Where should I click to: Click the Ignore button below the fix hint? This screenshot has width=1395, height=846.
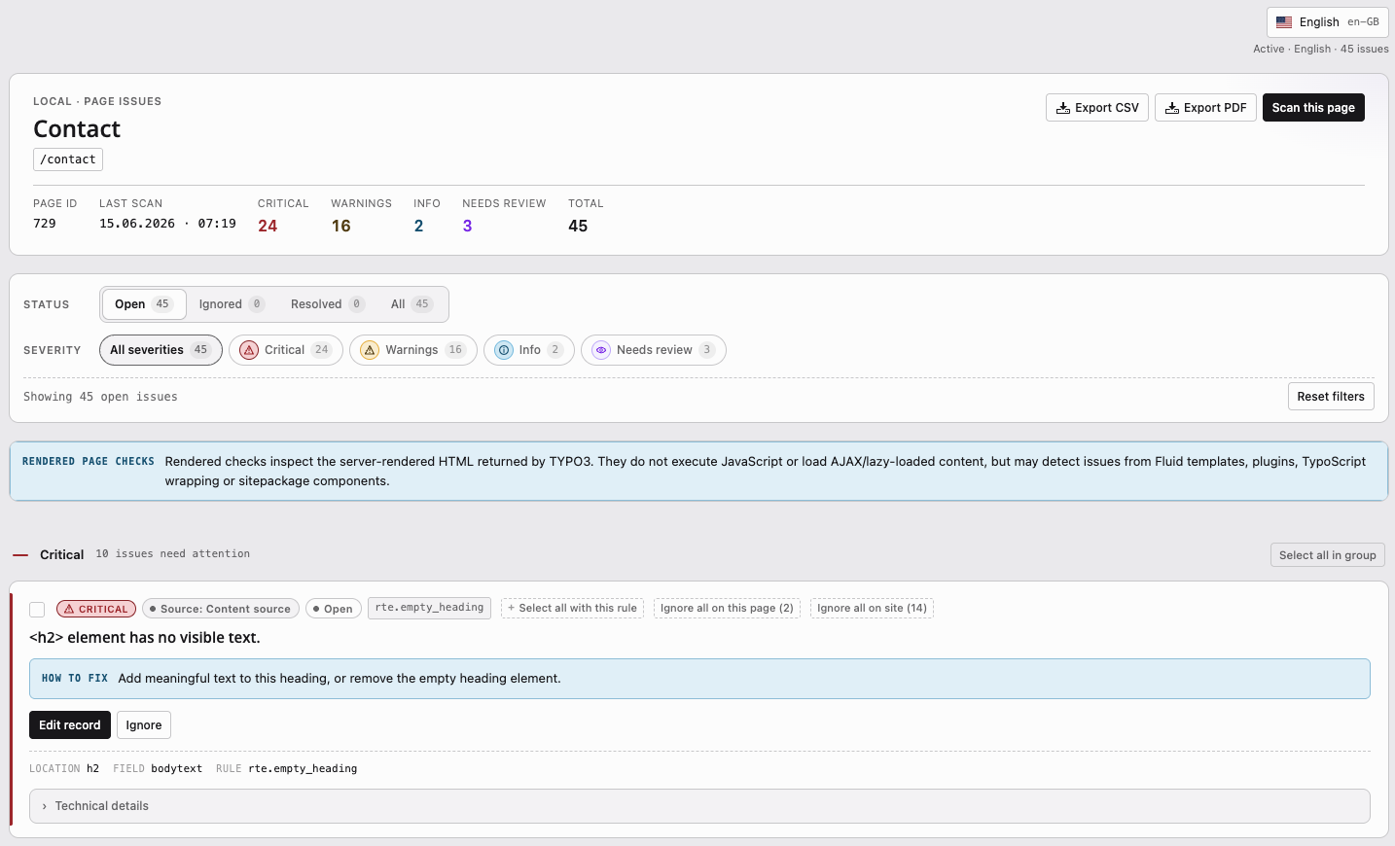144,725
